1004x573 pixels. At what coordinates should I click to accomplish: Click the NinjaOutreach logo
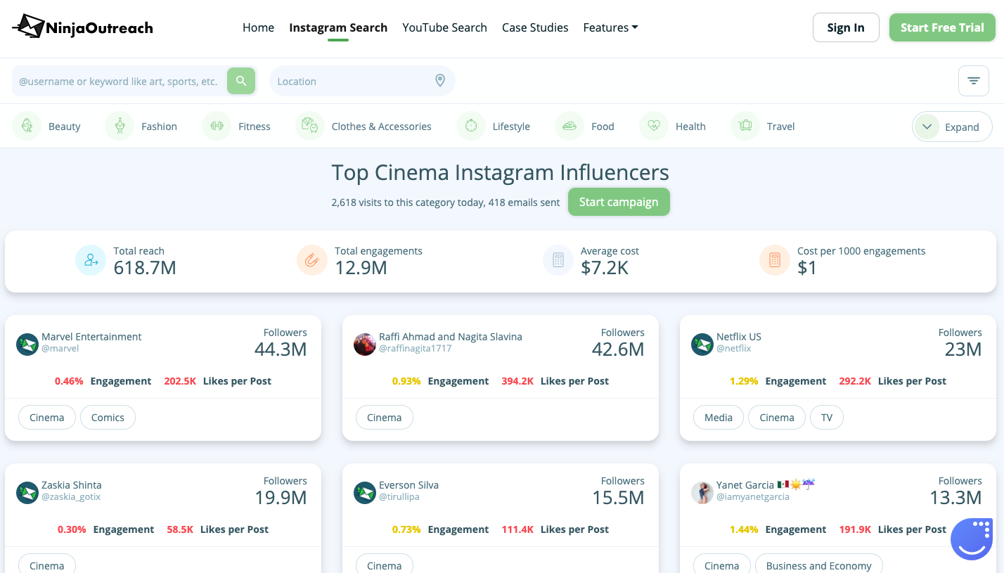point(82,27)
